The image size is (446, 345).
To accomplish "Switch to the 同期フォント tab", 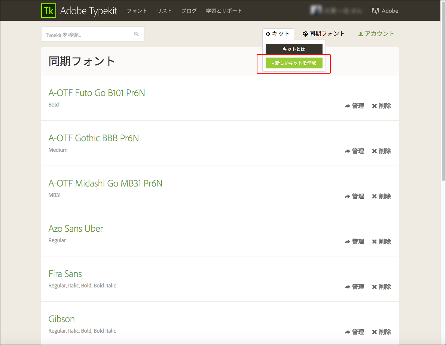I will pos(324,34).
